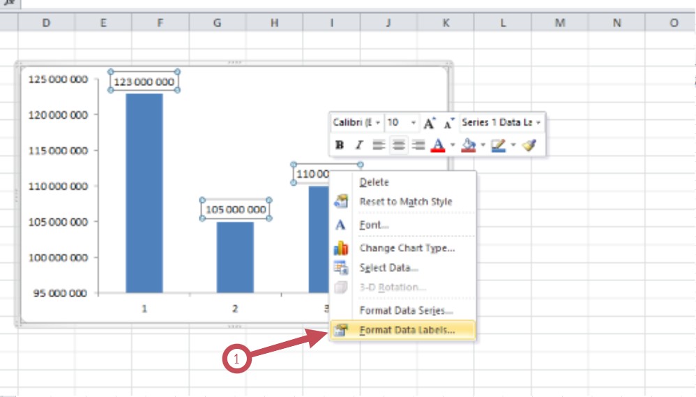Choose Format Data Labels from context menu

[x=407, y=330]
